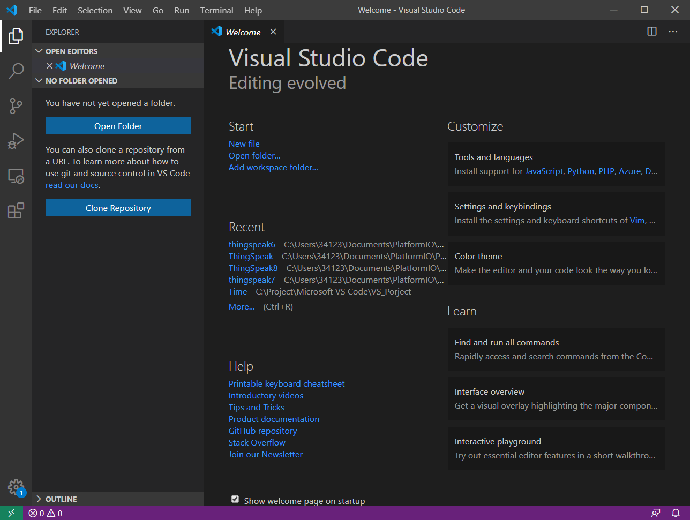
Task: Open the Explorer view in activity bar
Action: (x=16, y=36)
